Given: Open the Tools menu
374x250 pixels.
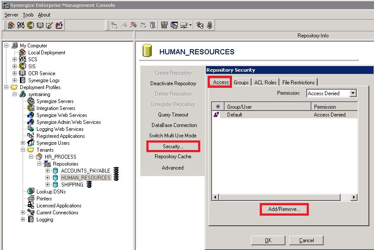Looking at the screenshot, I should 28,15.
